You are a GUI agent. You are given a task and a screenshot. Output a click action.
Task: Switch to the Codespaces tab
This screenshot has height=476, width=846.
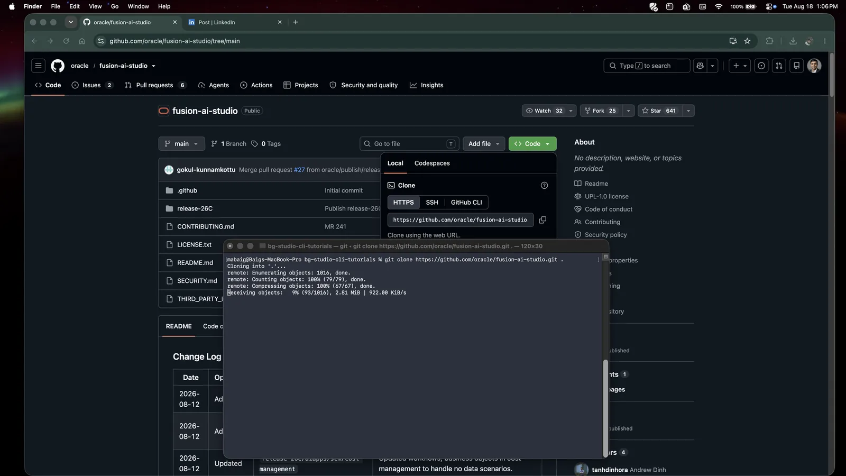click(432, 163)
